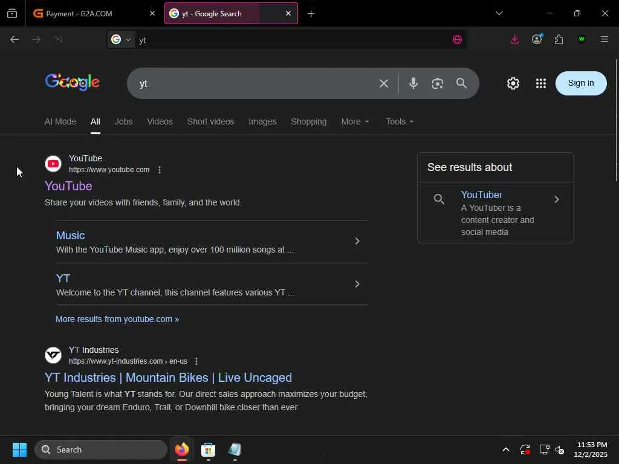Open YT Industries Mountain Bikes link

168,378
